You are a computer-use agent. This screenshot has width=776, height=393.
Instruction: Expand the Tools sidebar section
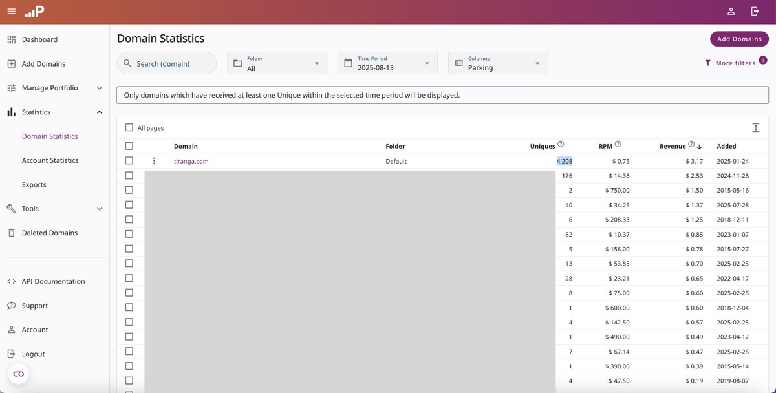coord(55,209)
